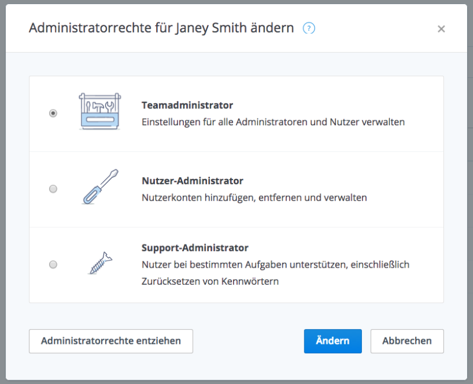Choose the Nutzer-Administrator radio button
Screen dimensions: 473x384
point(53,189)
